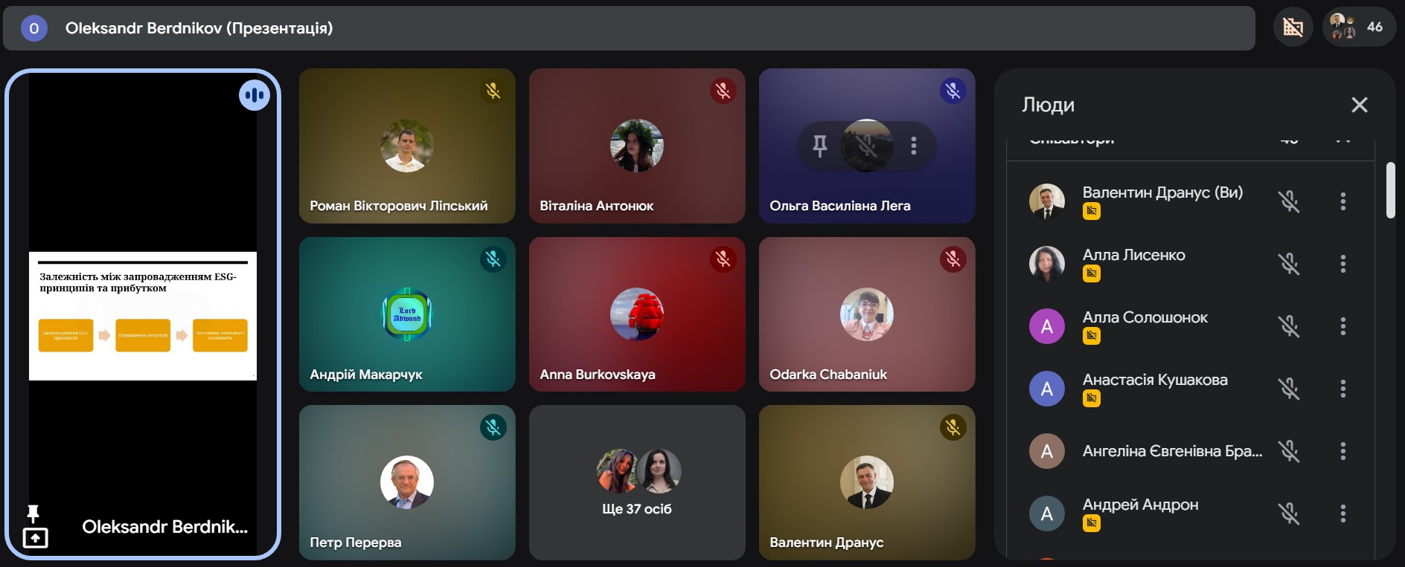Pin Ольга Василівна Лега's tile
The image size is (1405, 567).
819,146
